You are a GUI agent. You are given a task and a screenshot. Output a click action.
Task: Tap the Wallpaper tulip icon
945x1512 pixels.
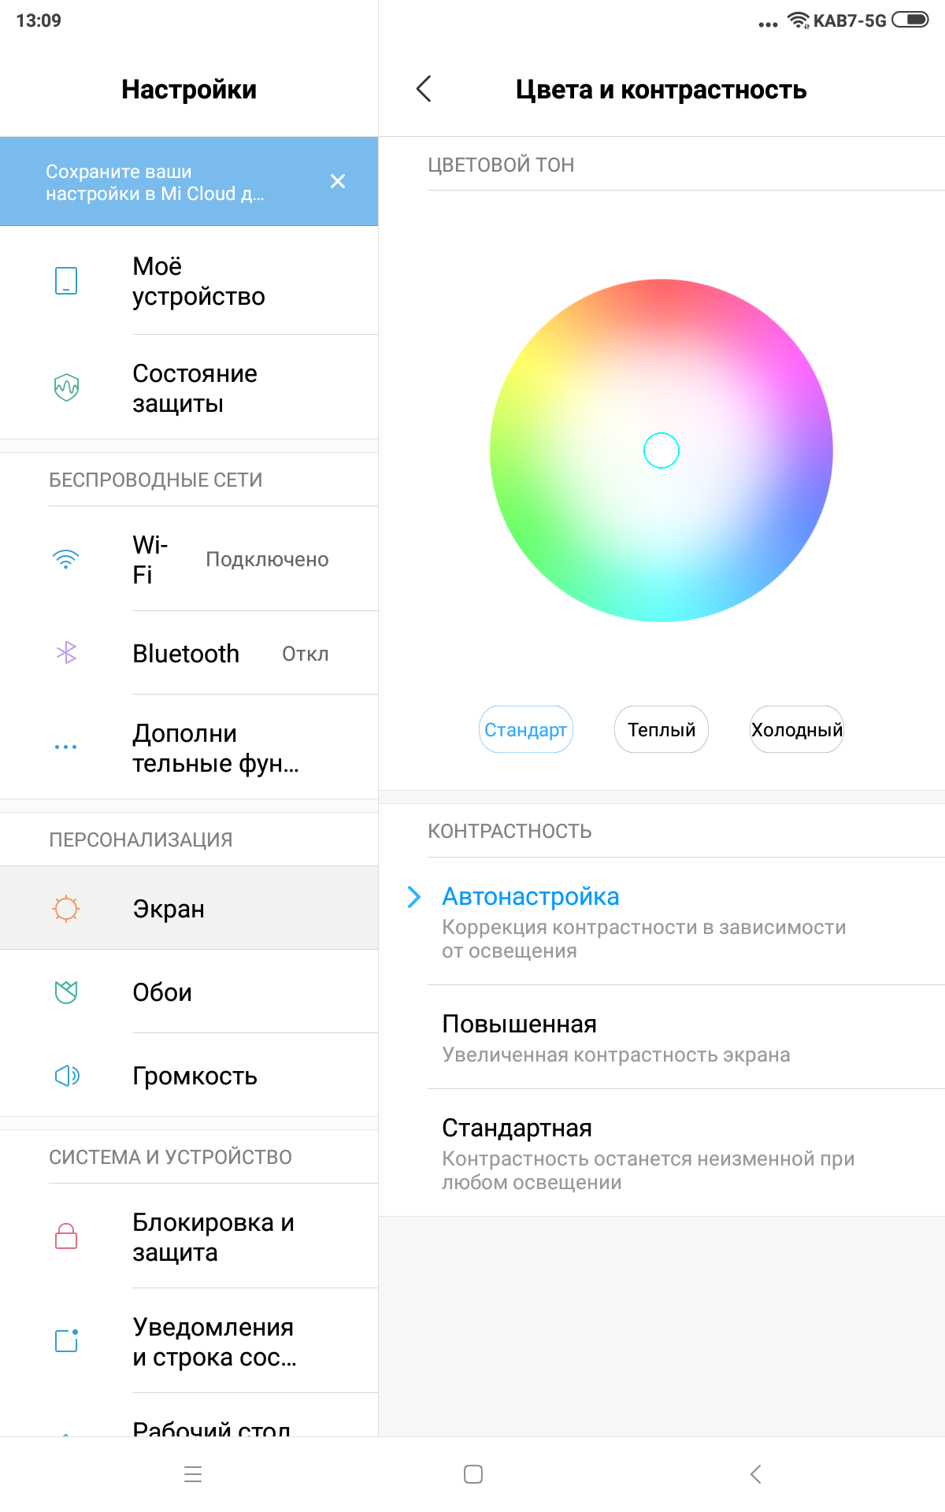(x=66, y=992)
